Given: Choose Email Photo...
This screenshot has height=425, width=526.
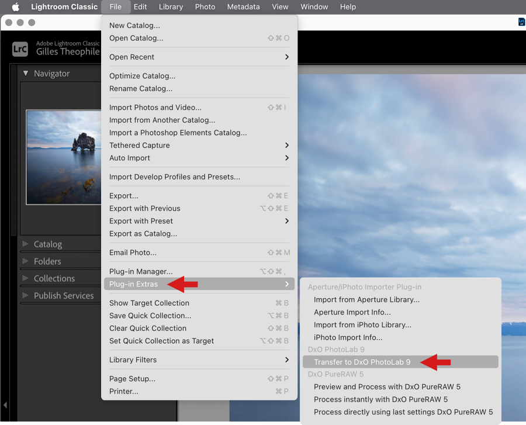Looking at the screenshot, I should click(x=199, y=253).
